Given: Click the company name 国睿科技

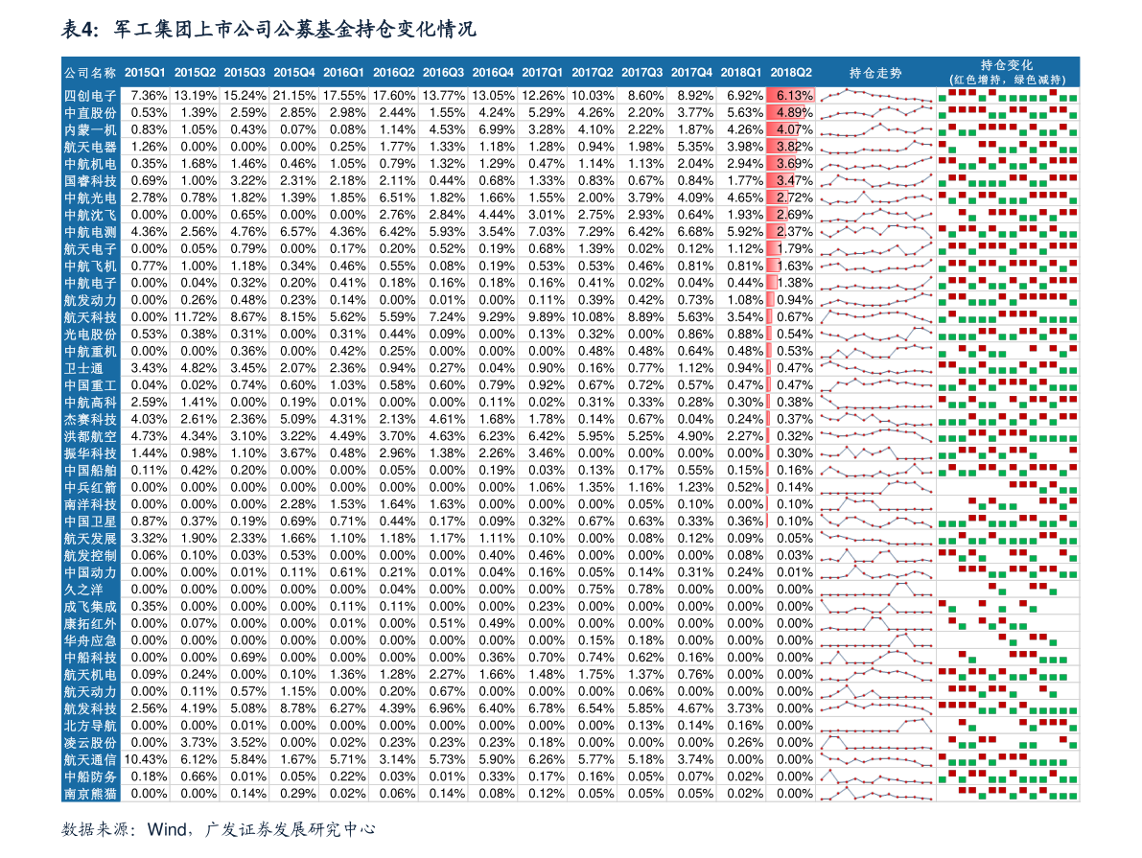Looking at the screenshot, I should coord(89,181).
